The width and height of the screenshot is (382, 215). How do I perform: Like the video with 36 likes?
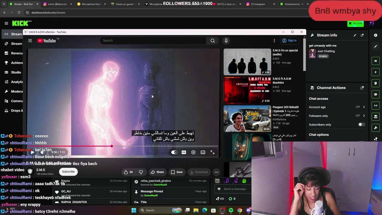coord(128,172)
